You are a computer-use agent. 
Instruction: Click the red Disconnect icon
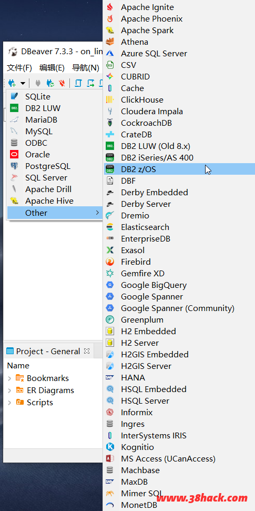(x=62, y=83)
